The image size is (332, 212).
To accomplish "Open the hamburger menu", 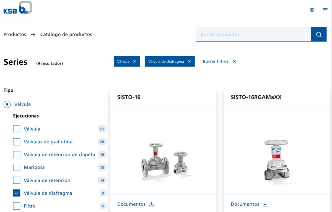I will [325, 10].
